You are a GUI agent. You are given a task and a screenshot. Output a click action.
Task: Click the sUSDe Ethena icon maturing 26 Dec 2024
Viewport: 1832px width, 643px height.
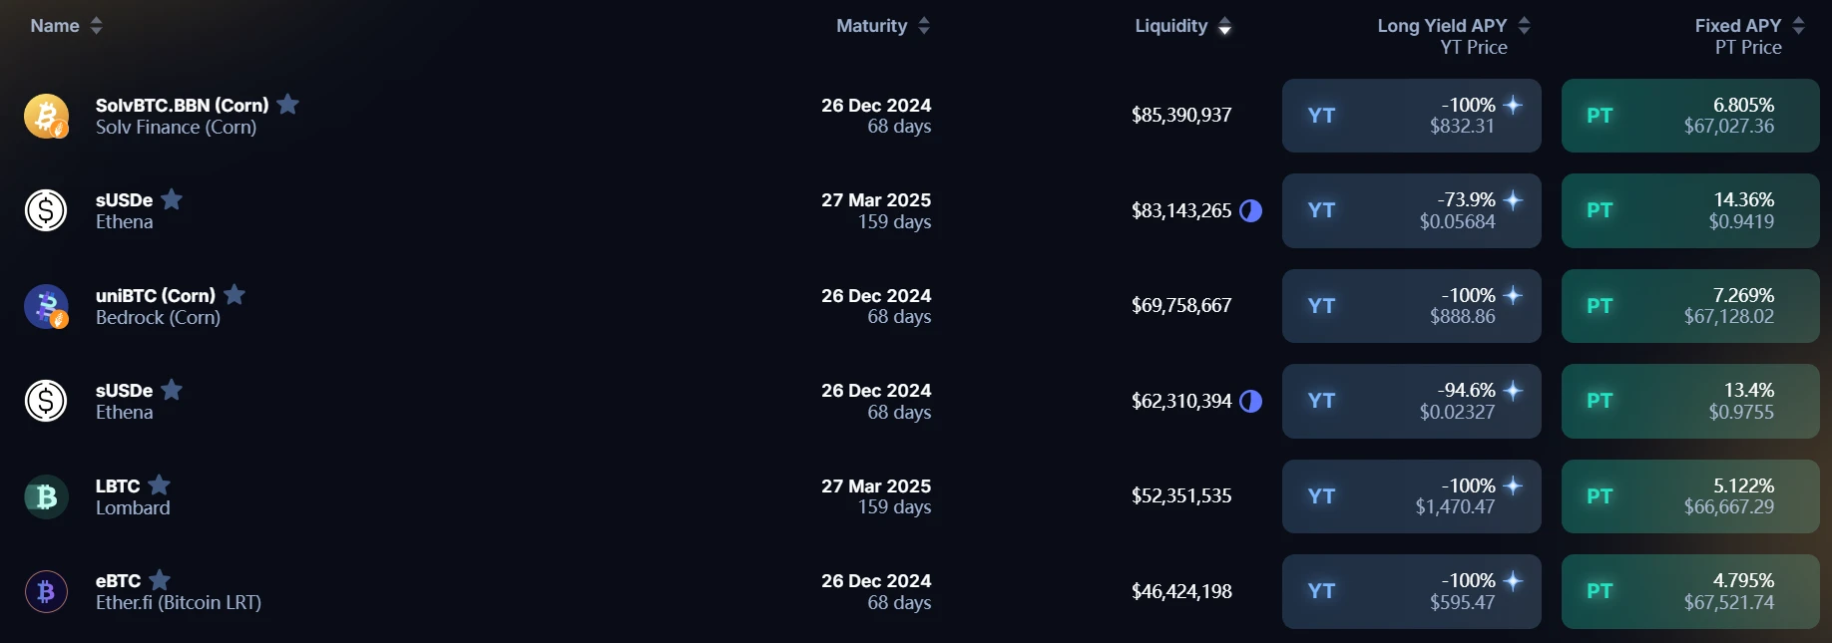tap(46, 401)
